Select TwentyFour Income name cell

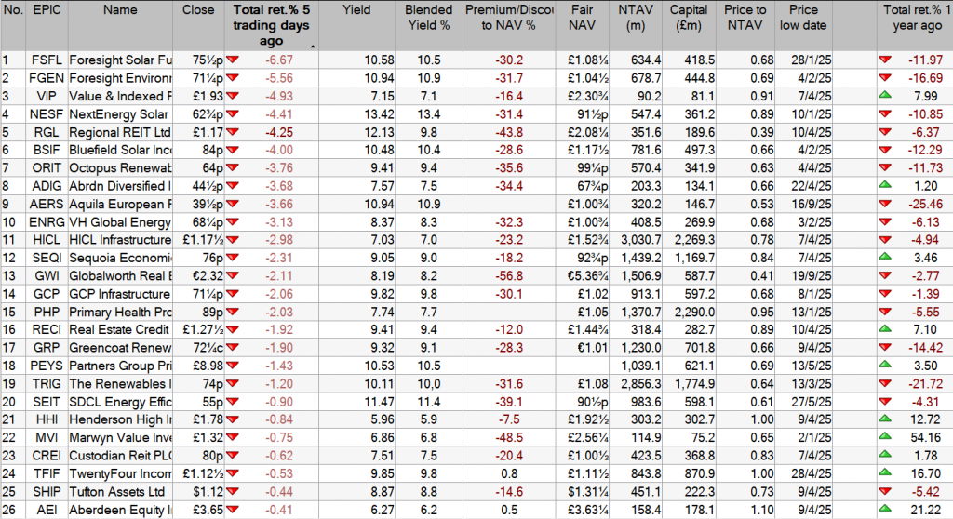tap(120, 474)
